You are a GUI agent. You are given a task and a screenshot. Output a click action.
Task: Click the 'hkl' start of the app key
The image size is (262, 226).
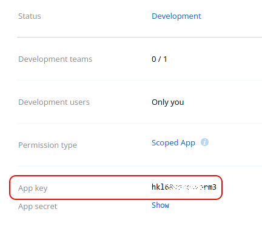click(x=158, y=187)
